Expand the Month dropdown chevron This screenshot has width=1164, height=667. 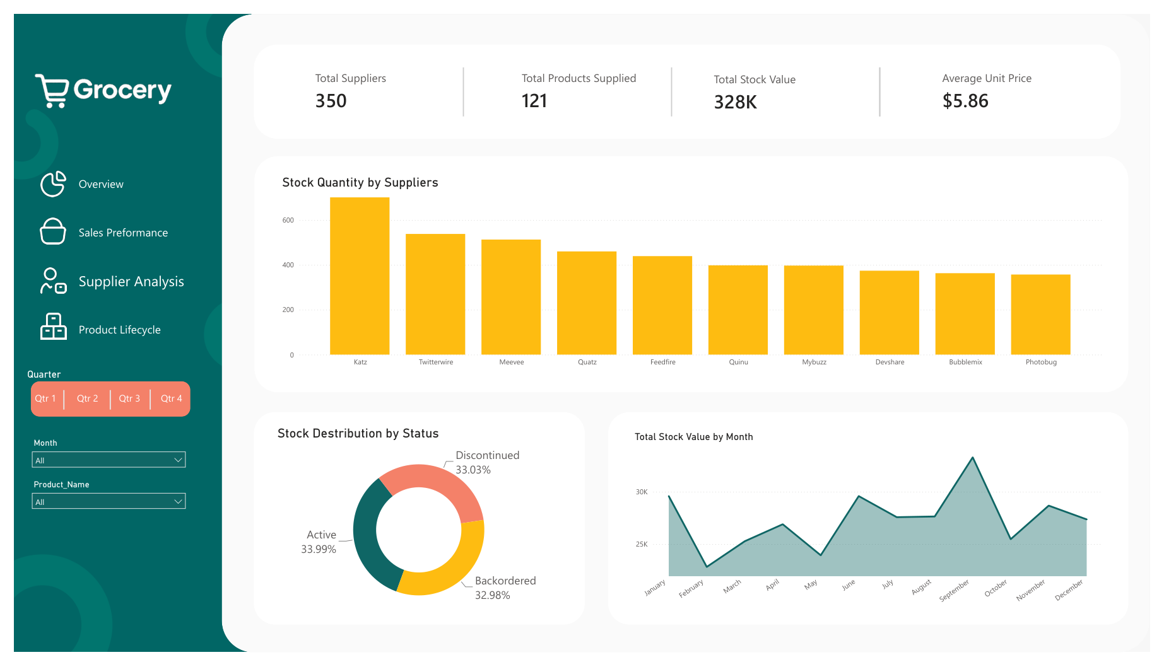[178, 460]
